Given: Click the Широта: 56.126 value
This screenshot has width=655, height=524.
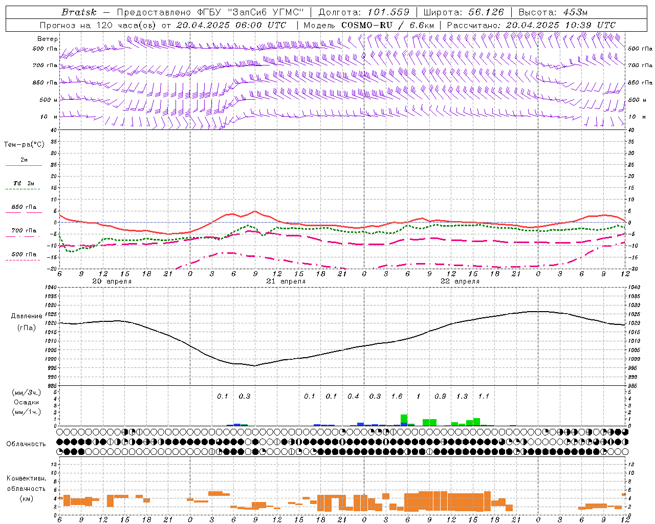Looking at the screenshot, I should (464, 12).
